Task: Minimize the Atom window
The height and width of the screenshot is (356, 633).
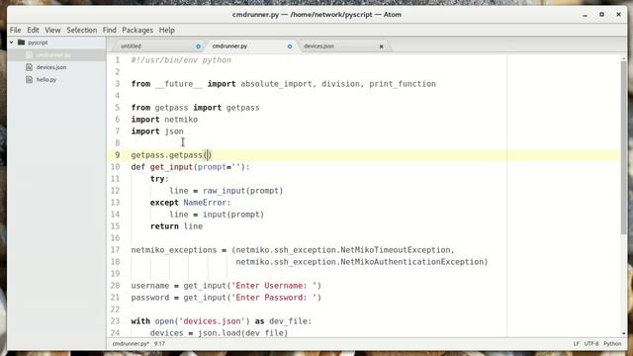Action: tap(585, 15)
